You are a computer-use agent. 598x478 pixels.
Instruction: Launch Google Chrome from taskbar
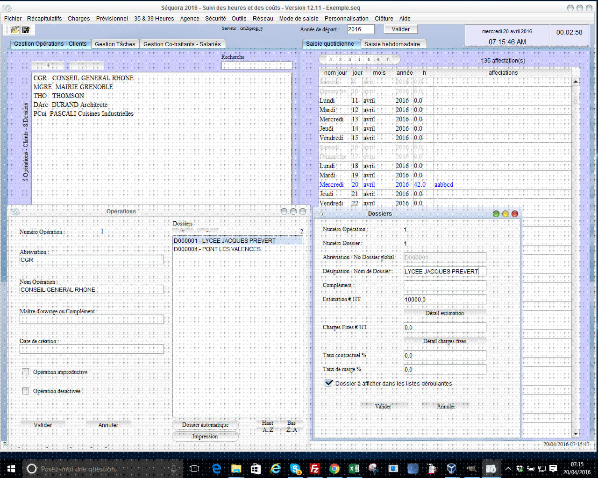pos(334,468)
